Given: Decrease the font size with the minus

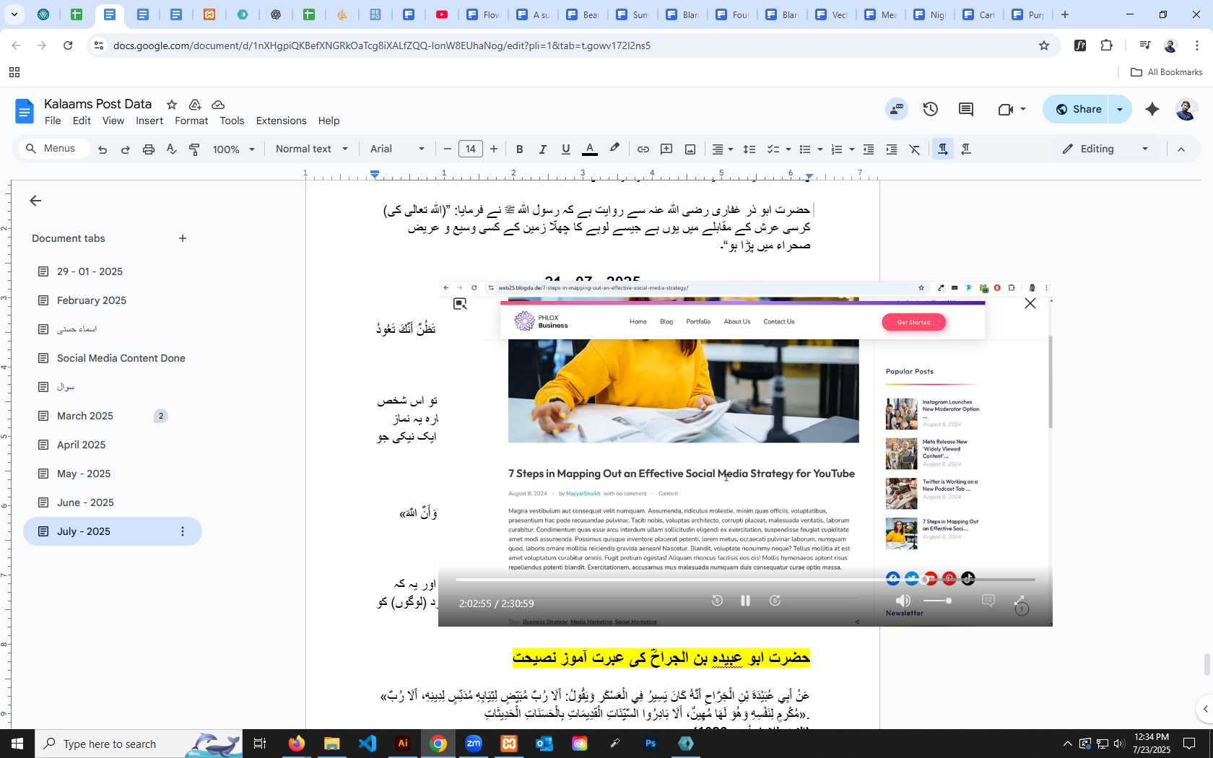Looking at the screenshot, I should [x=448, y=149].
